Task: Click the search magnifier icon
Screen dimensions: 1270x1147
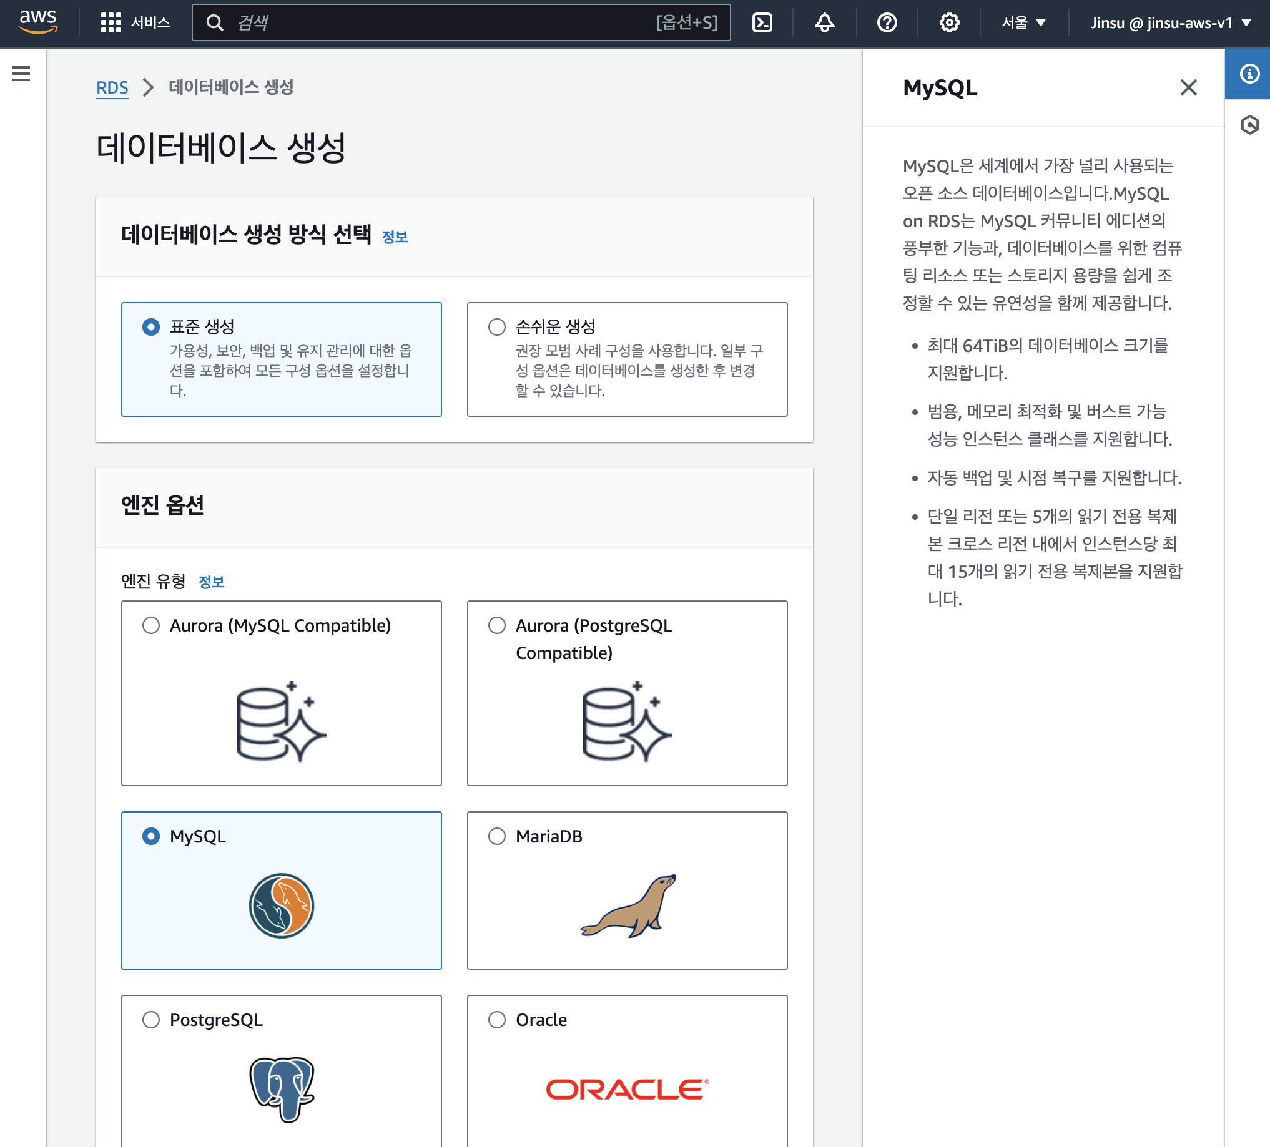Action: (x=215, y=23)
